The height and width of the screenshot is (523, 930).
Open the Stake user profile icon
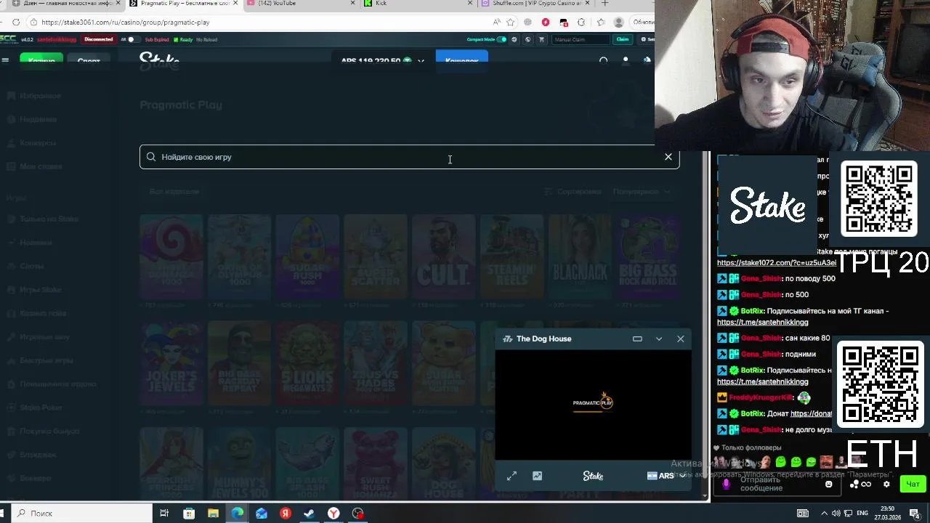(x=625, y=61)
